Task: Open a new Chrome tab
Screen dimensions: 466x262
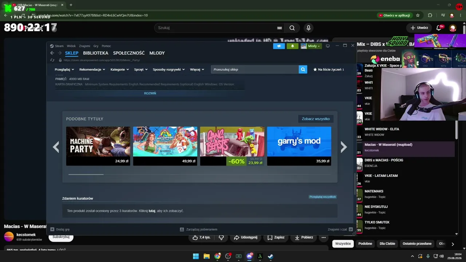Action: [71, 5]
